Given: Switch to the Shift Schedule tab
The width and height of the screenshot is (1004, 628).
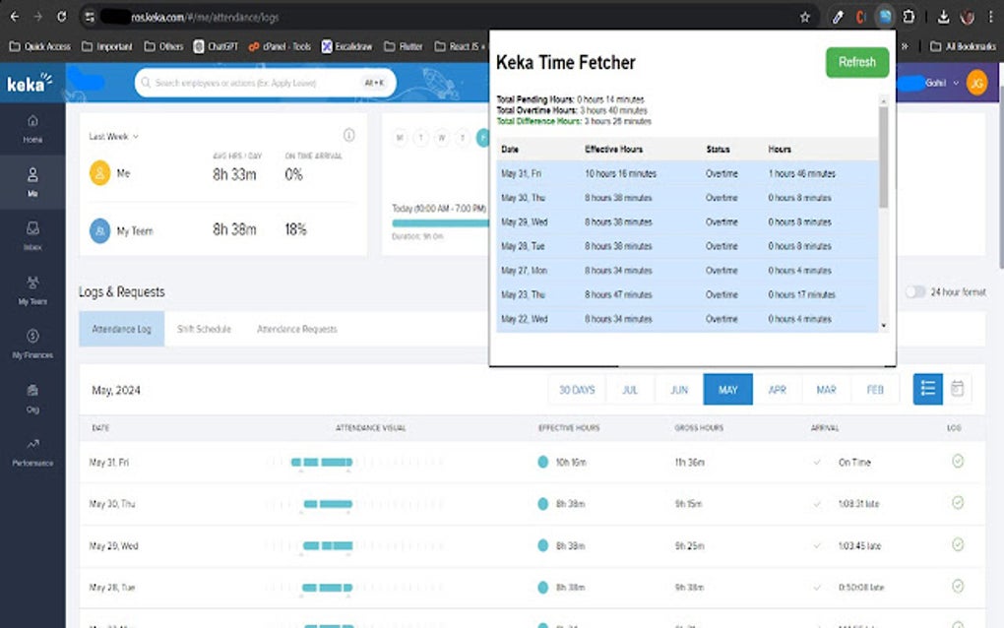Looking at the screenshot, I should point(203,329).
